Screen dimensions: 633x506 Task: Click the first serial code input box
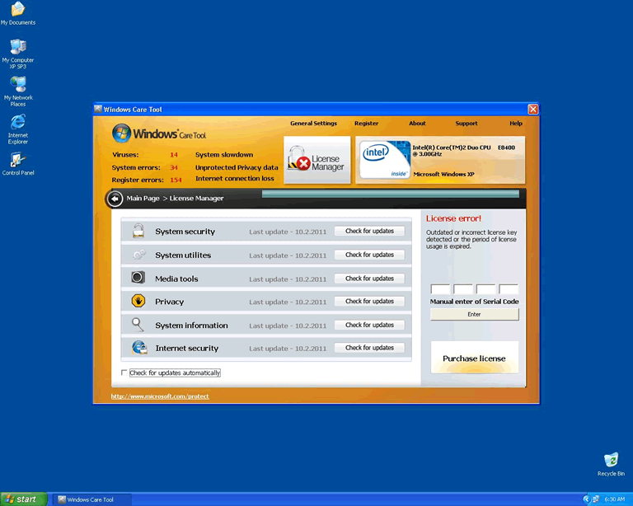(x=440, y=289)
